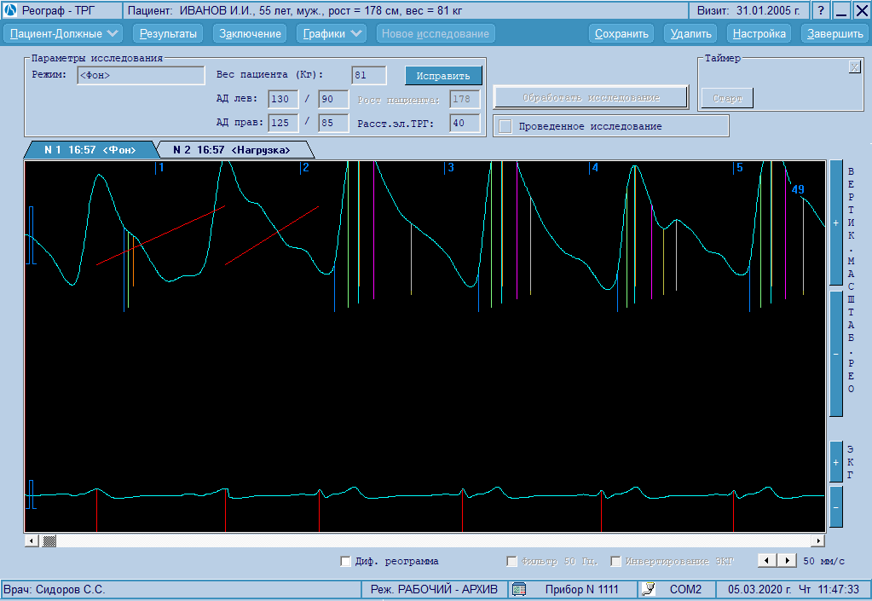Toggle the Проведенное исследование checkbox

505,126
